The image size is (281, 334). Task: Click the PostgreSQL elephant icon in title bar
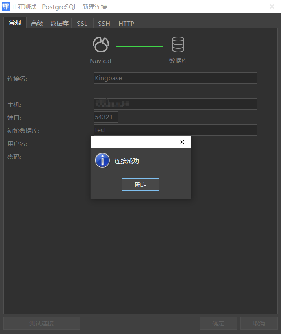[x=6, y=7]
